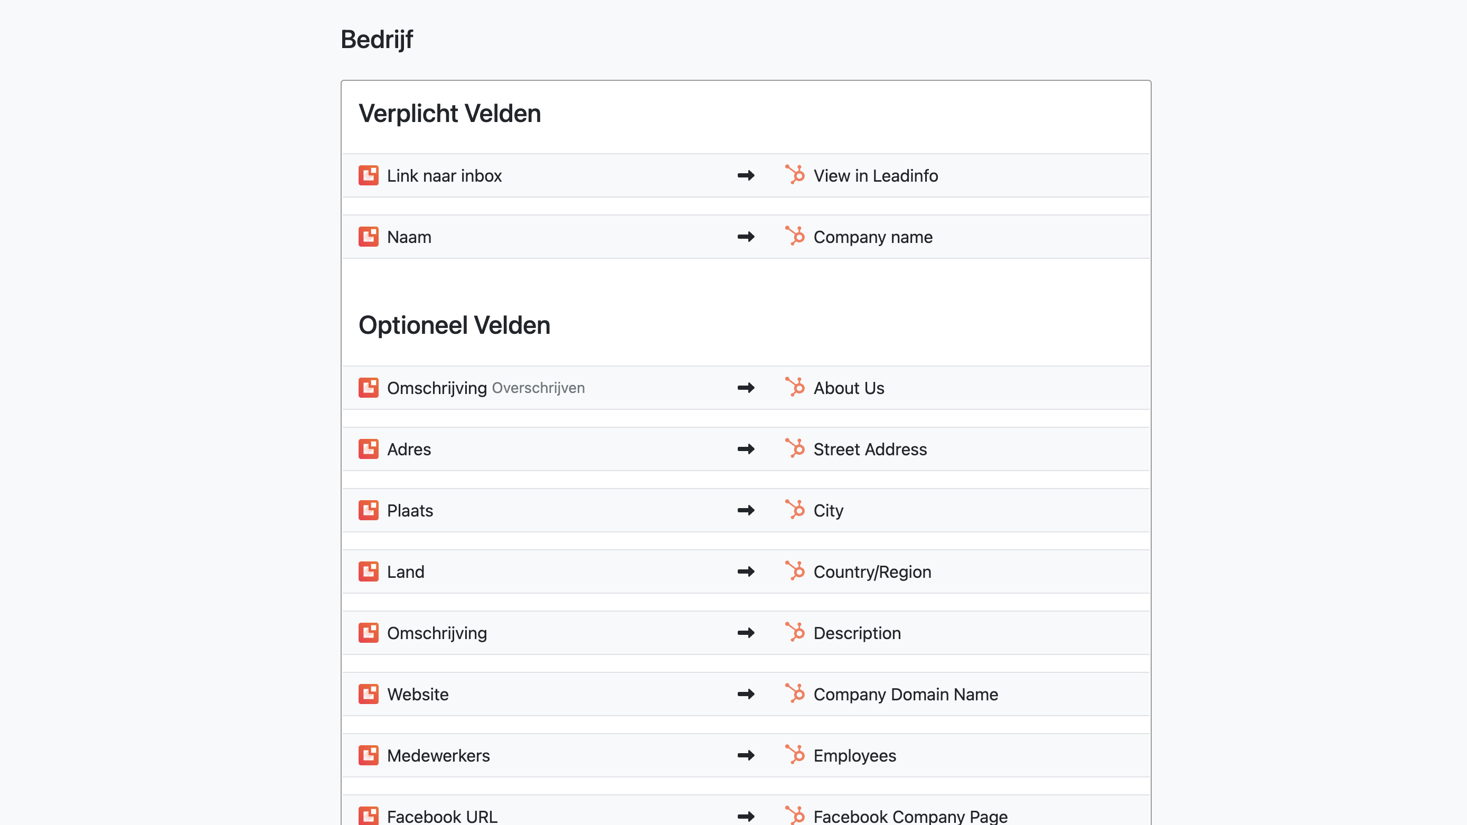Click the HubSpot icon beside Street Address
Screen dimensions: 1467x825
click(795, 448)
